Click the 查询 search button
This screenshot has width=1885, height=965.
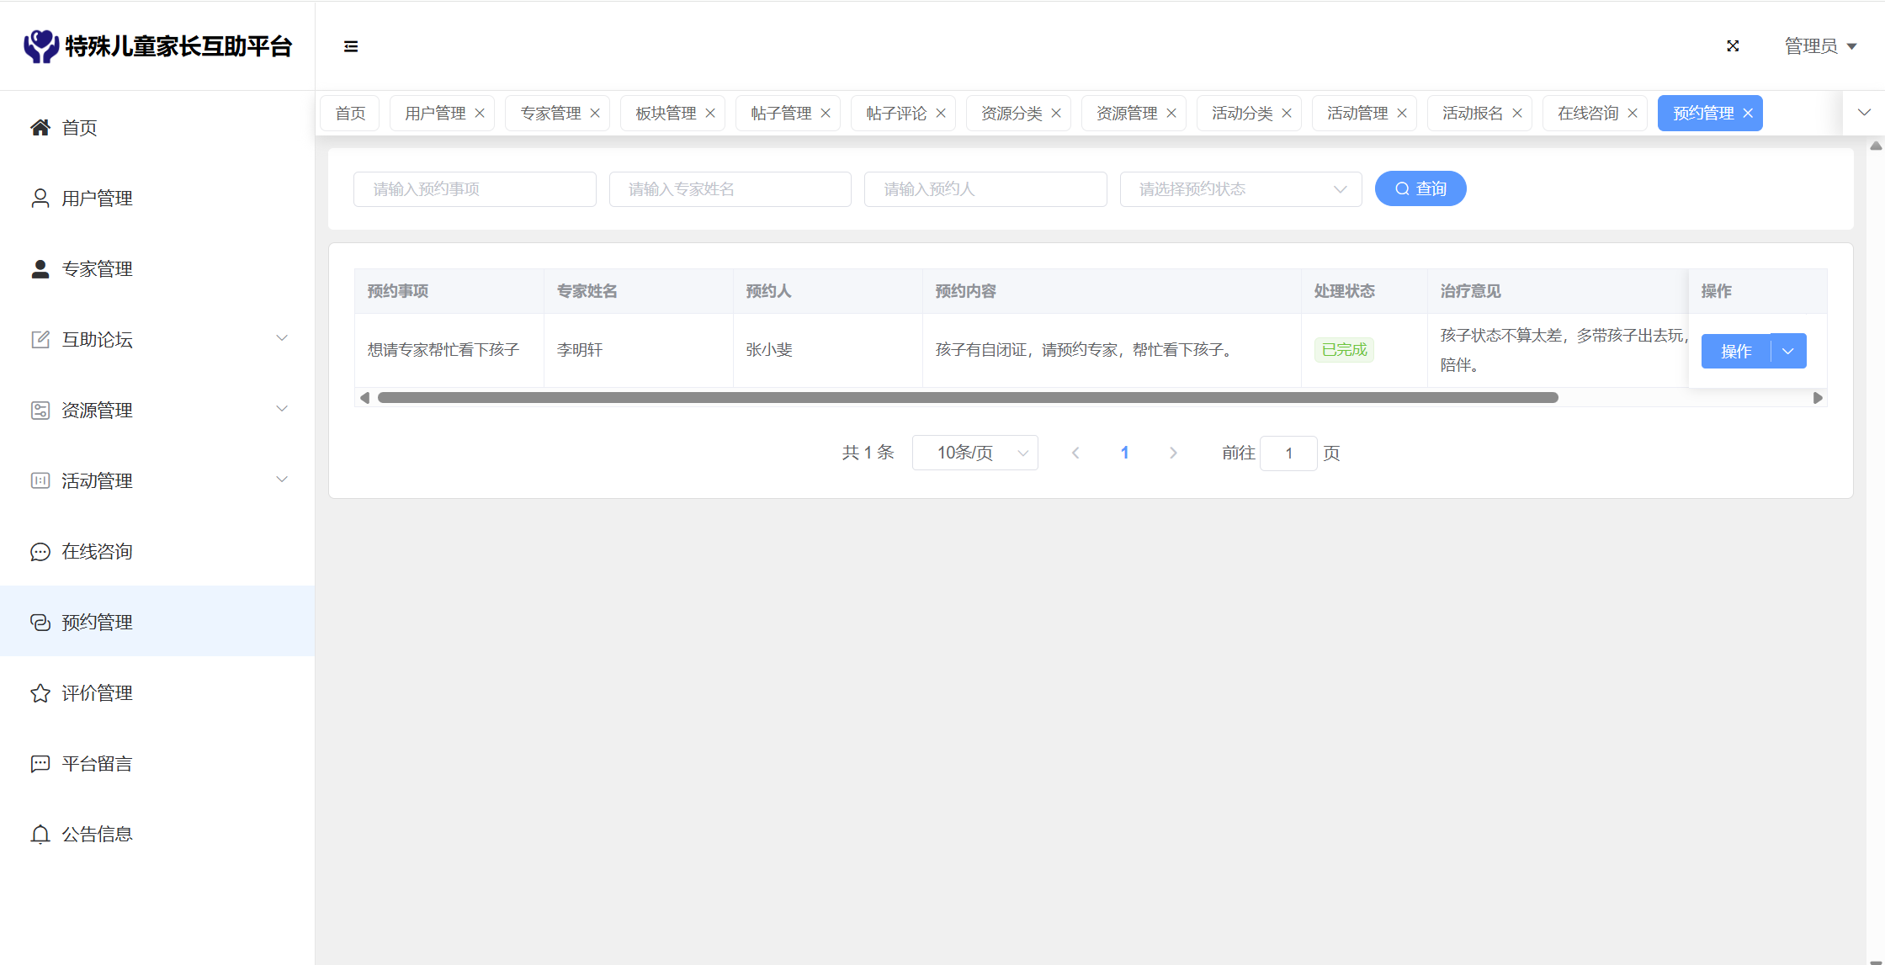(1420, 188)
